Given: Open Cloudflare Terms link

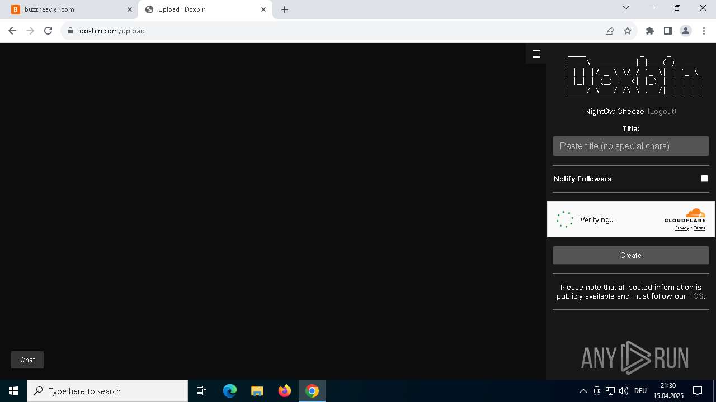Looking at the screenshot, I should [x=700, y=228].
